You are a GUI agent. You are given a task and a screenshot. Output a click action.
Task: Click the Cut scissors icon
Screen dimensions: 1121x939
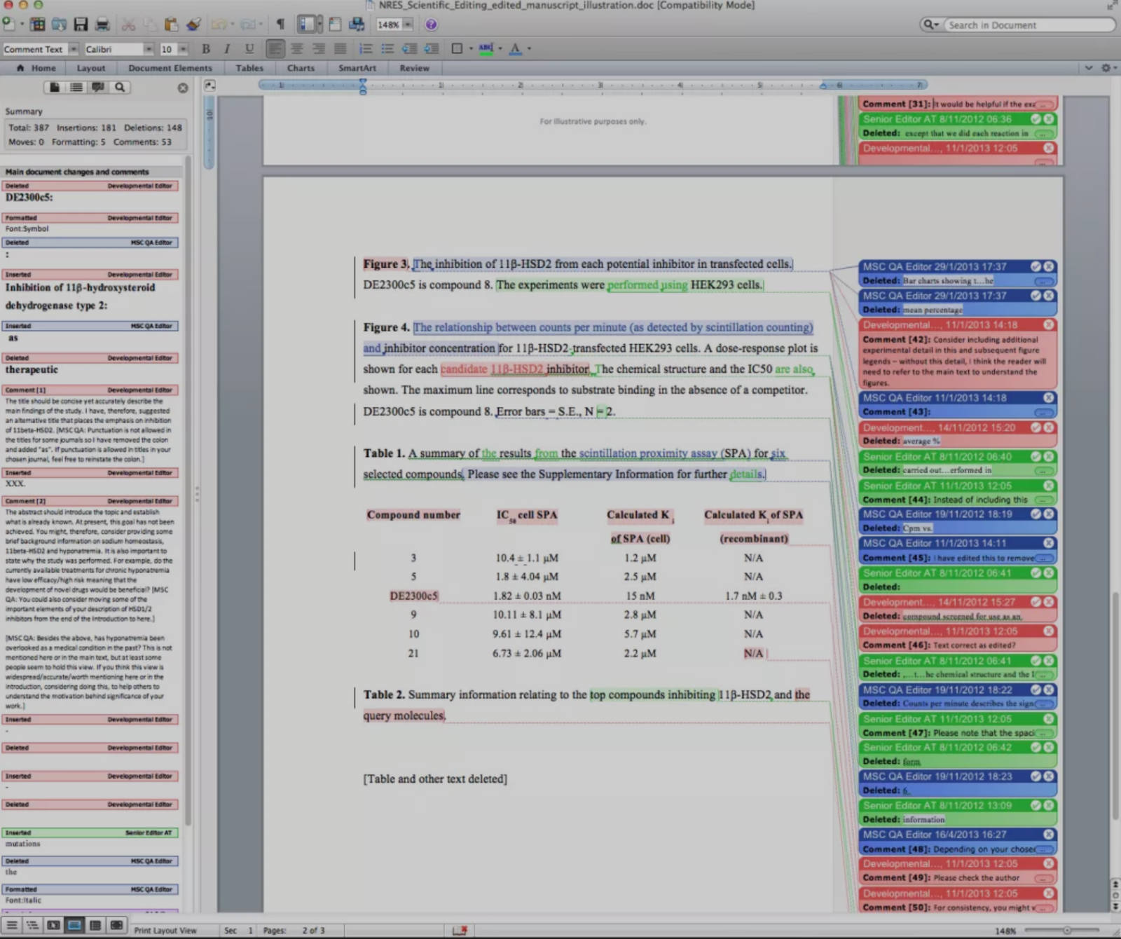128,25
